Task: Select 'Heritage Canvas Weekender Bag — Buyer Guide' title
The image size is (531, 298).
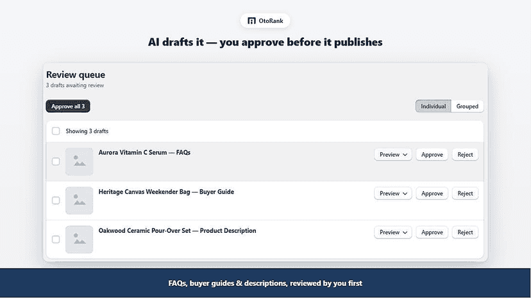Action: pos(166,192)
